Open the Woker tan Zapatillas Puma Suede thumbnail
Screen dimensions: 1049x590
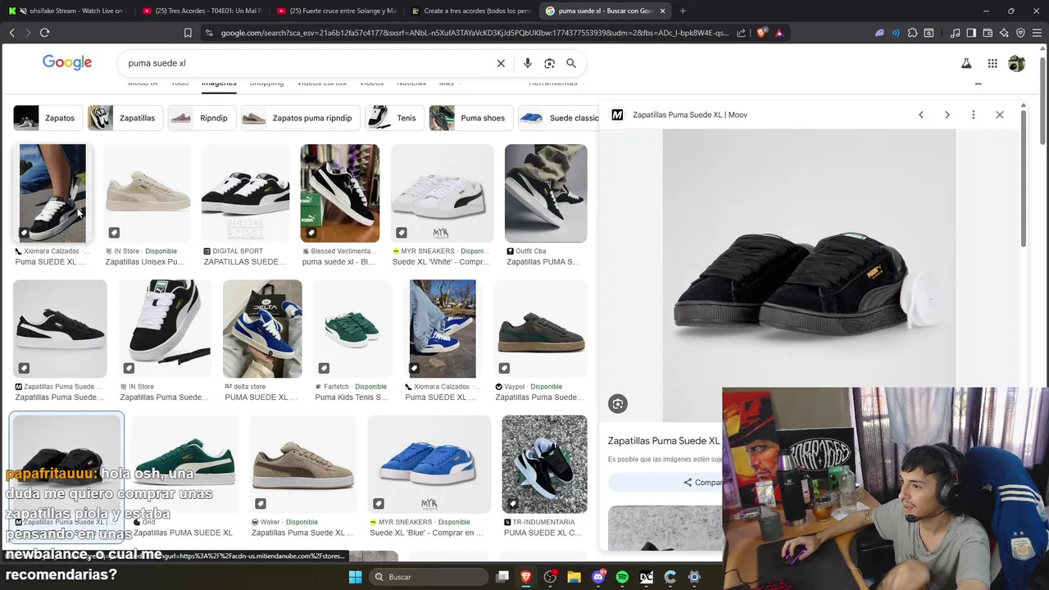pos(303,464)
